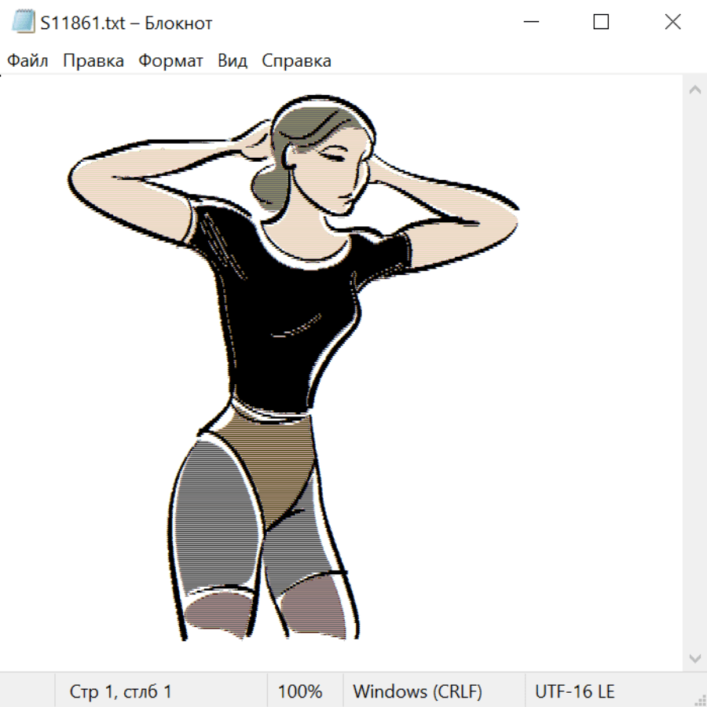Image resolution: width=707 pixels, height=707 pixels.
Task: Click the resize grip in bottom-right corner
Action: (x=700, y=700)
